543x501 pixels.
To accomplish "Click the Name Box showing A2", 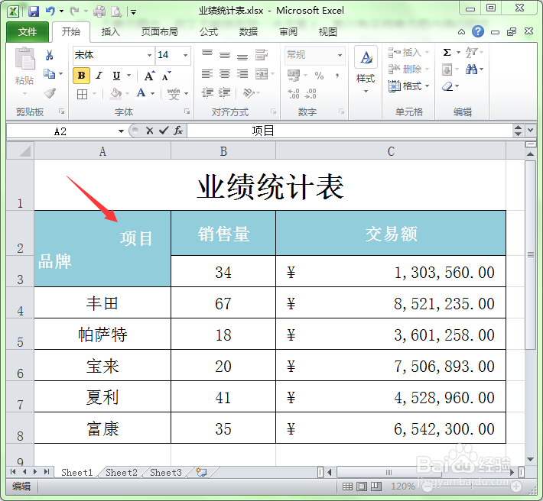I will (x=60, y=131).
